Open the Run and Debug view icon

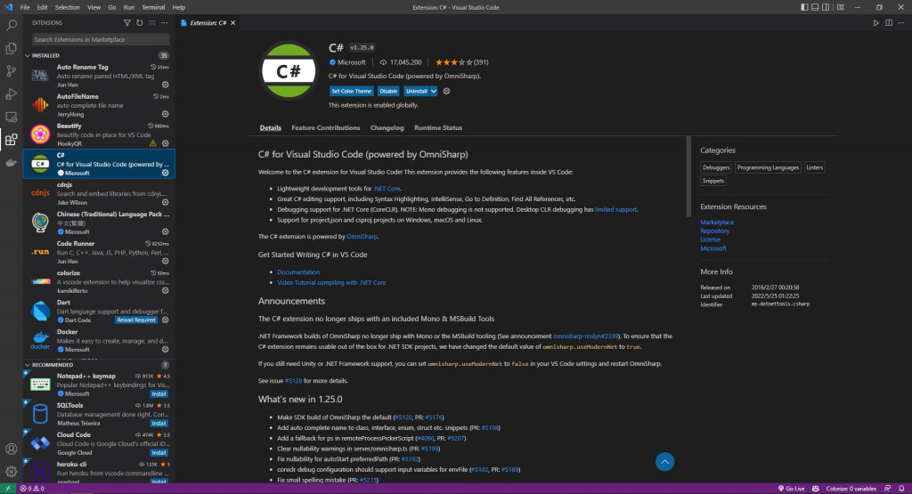11,93
